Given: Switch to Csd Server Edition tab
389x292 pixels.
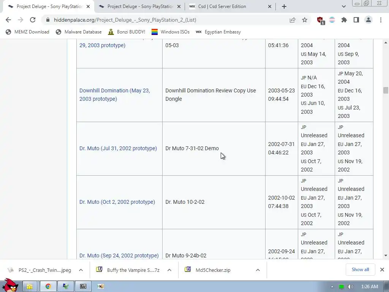Looking at the screenshot, I should pyautogui.click(x=230, y=7).
